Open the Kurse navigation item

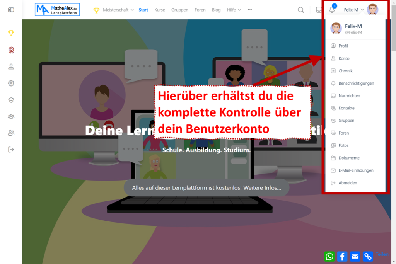[x=159, y=10]
